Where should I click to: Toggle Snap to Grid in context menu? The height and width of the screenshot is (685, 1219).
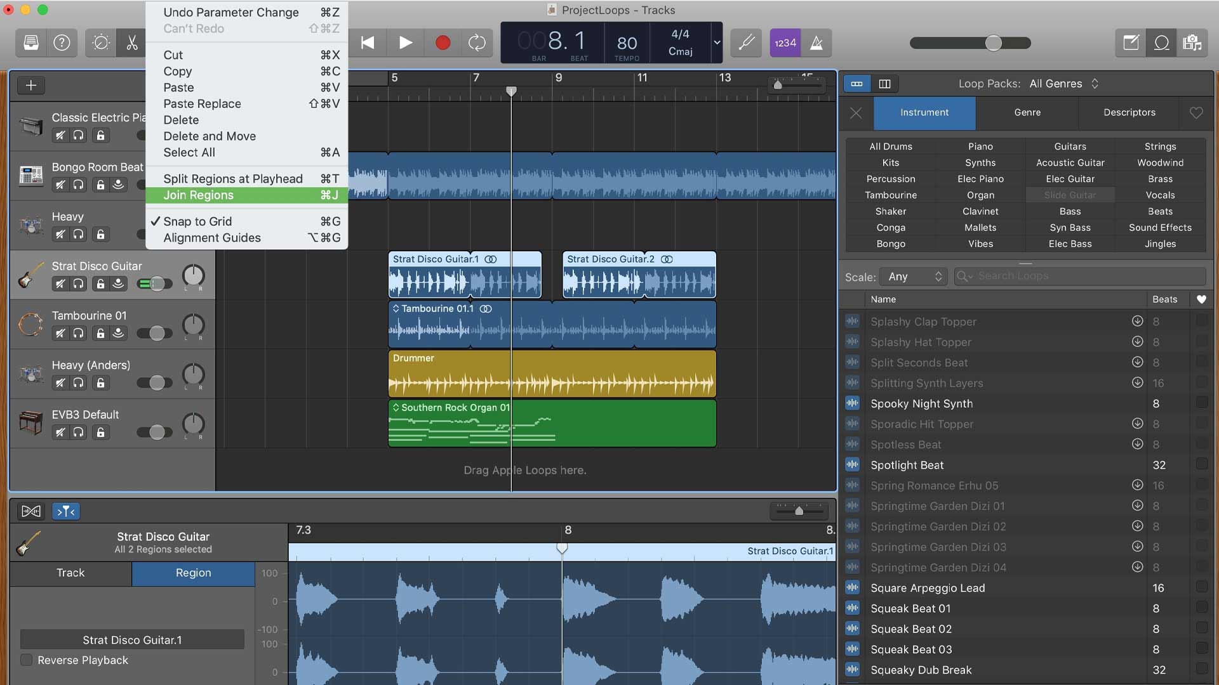pyautogui.click(x=197, y=221)
